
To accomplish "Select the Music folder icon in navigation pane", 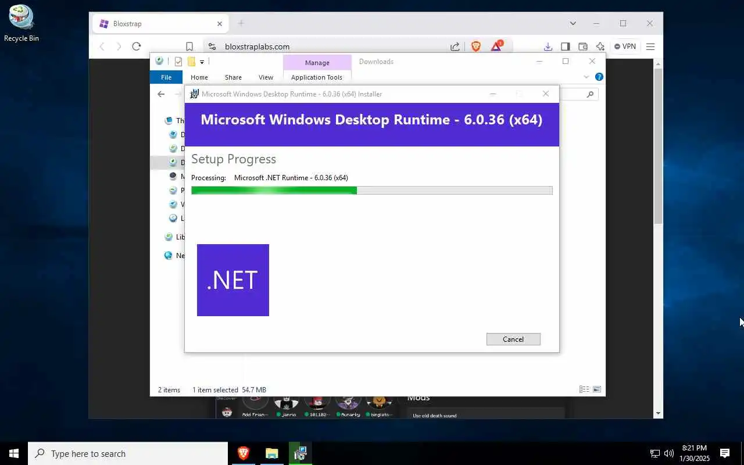I will [x=173, y=176].
